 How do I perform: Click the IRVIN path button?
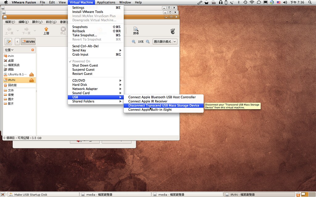pyautogui.click(x=28, y=41)
